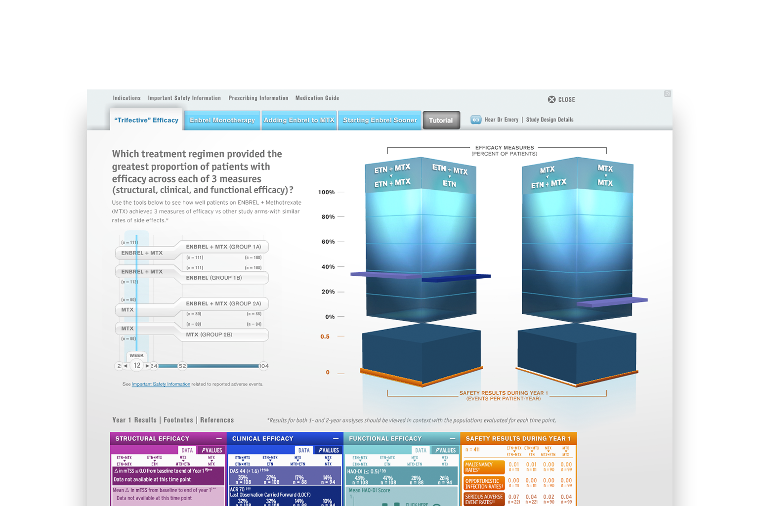Select Data tab in Clinical Efficacy panel
Screen dimensions: 759x506
[x=304, y=450]
